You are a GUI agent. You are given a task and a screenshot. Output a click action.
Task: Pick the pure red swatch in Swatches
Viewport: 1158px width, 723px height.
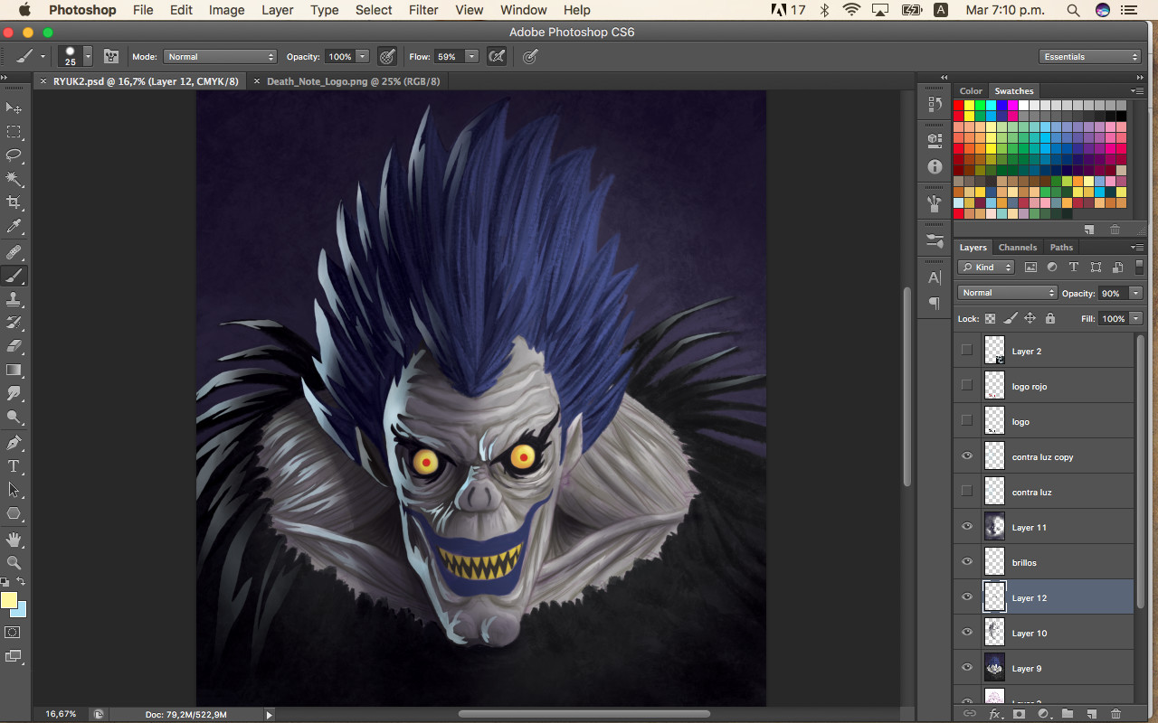coord(959,105)
